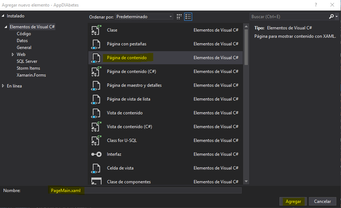Click the scrollbar up arrow
The width and height of the screenshot is (341, 208).
(246, 26)
